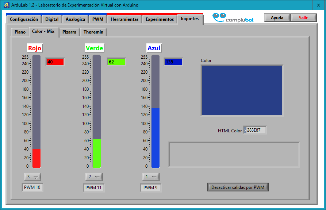Switch to the Configuración tab

tap(24, 19)
